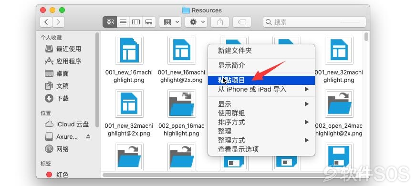Choose 使用群组 from the context menu
The width and height of the screenshot is (416, 186).
(261, 113)
